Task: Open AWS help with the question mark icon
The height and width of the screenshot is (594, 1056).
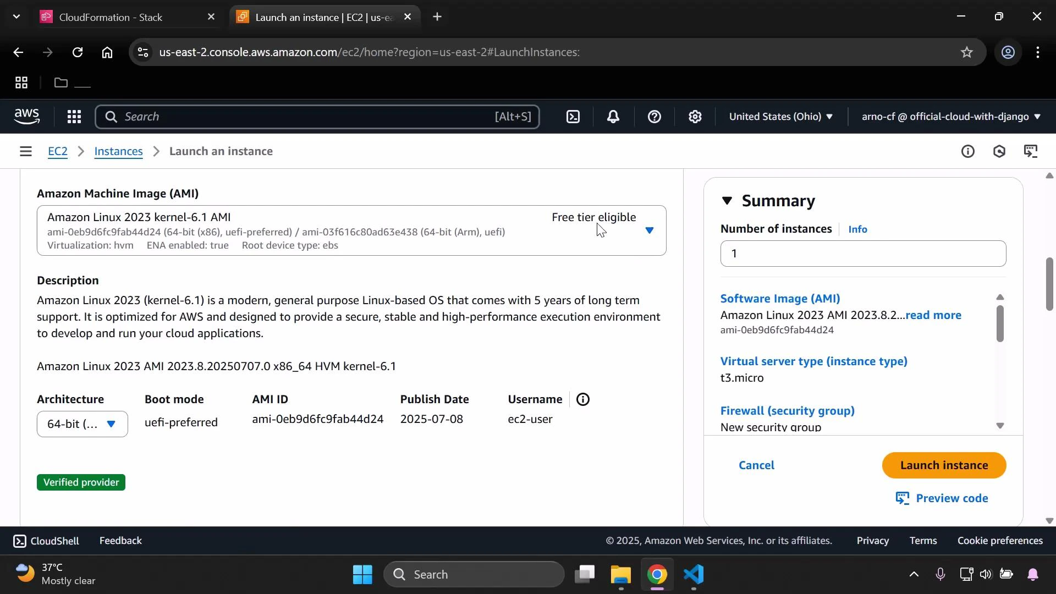Action: (x=654, y=117)
